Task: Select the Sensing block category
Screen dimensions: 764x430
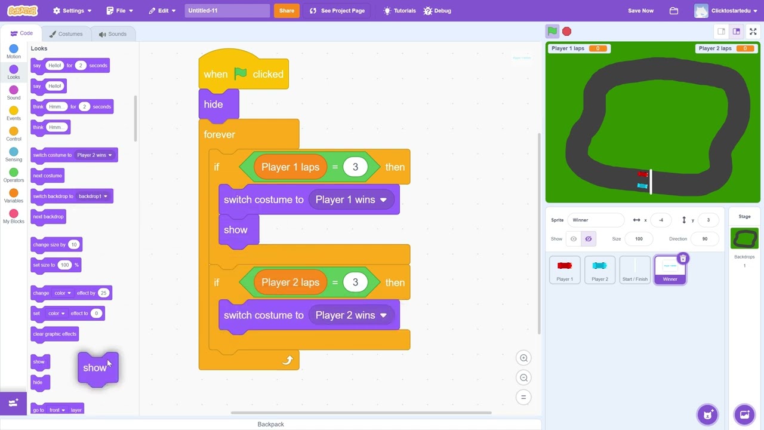Action: coord(14,155)
